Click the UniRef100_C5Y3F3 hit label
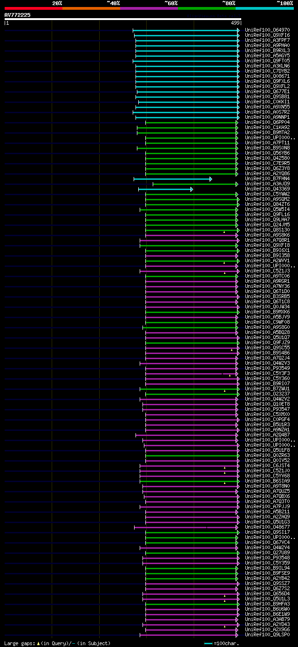This screenshot has width=298, height=647. pyautogui.click(x=267, y=374)
